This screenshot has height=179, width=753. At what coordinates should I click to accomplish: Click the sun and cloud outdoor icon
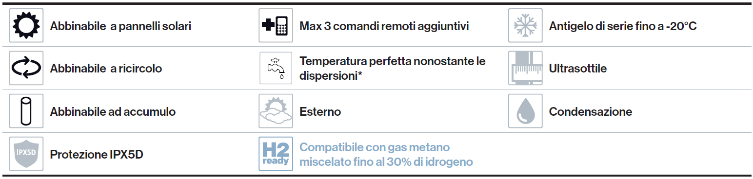pyautogui.click(x=276, y=111)
